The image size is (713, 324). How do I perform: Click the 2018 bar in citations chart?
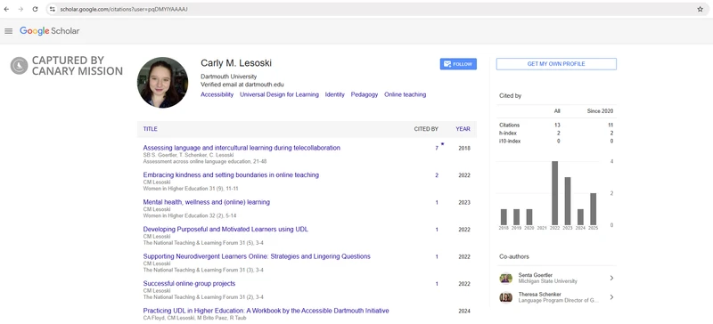pos(504,217)
